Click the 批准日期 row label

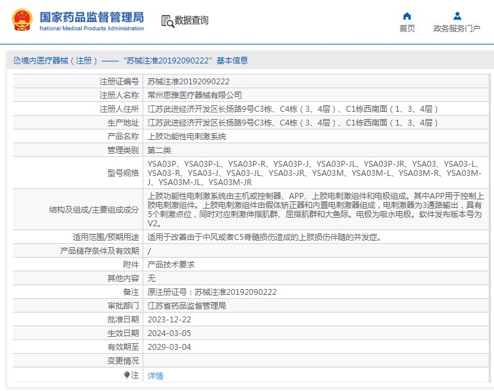(x=123, y=320)
